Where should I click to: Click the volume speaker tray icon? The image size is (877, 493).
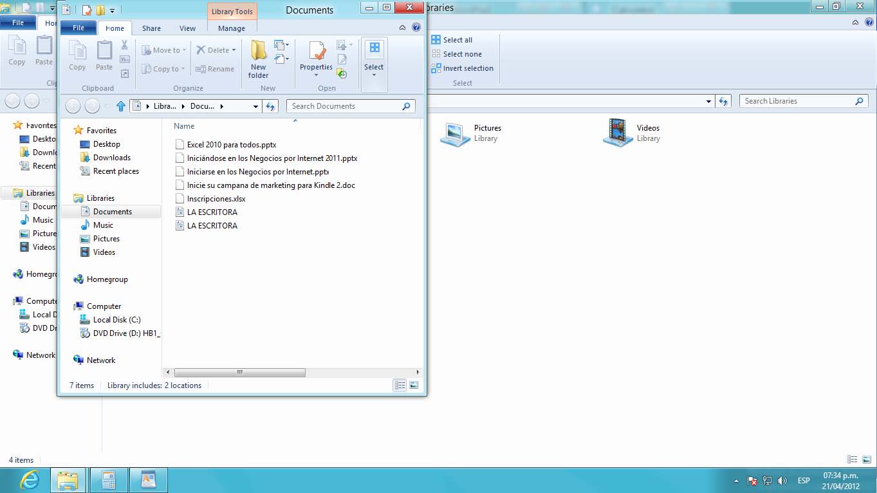click(782, 481)
